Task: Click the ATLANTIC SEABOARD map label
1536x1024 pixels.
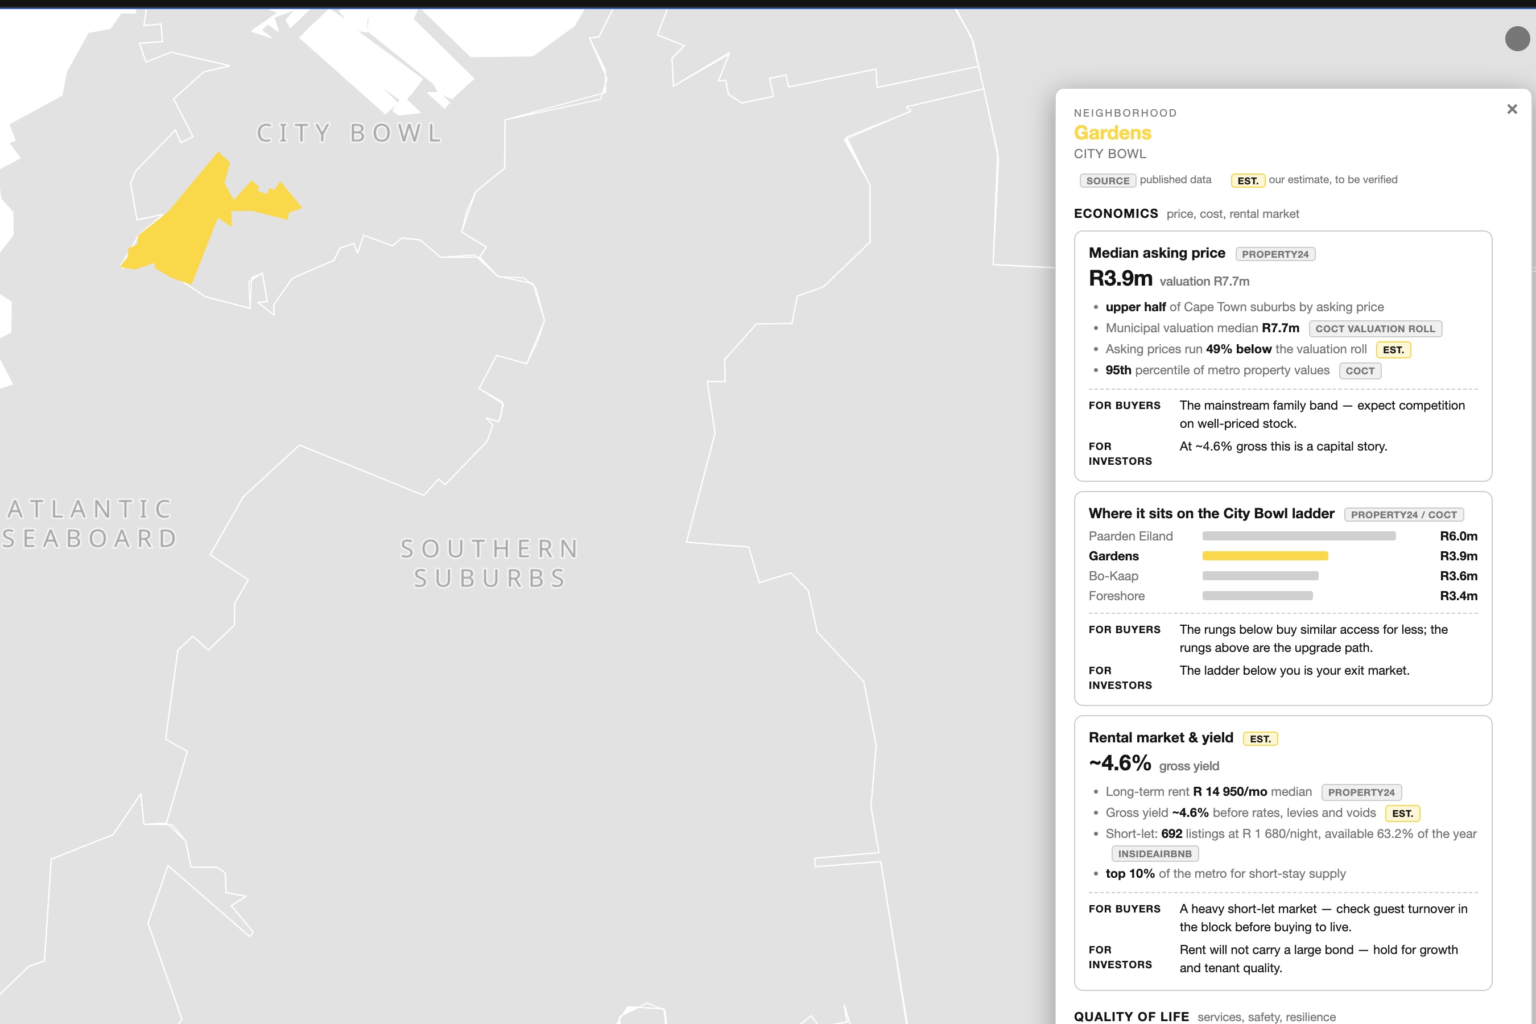Action: click(x=89, y=523)
